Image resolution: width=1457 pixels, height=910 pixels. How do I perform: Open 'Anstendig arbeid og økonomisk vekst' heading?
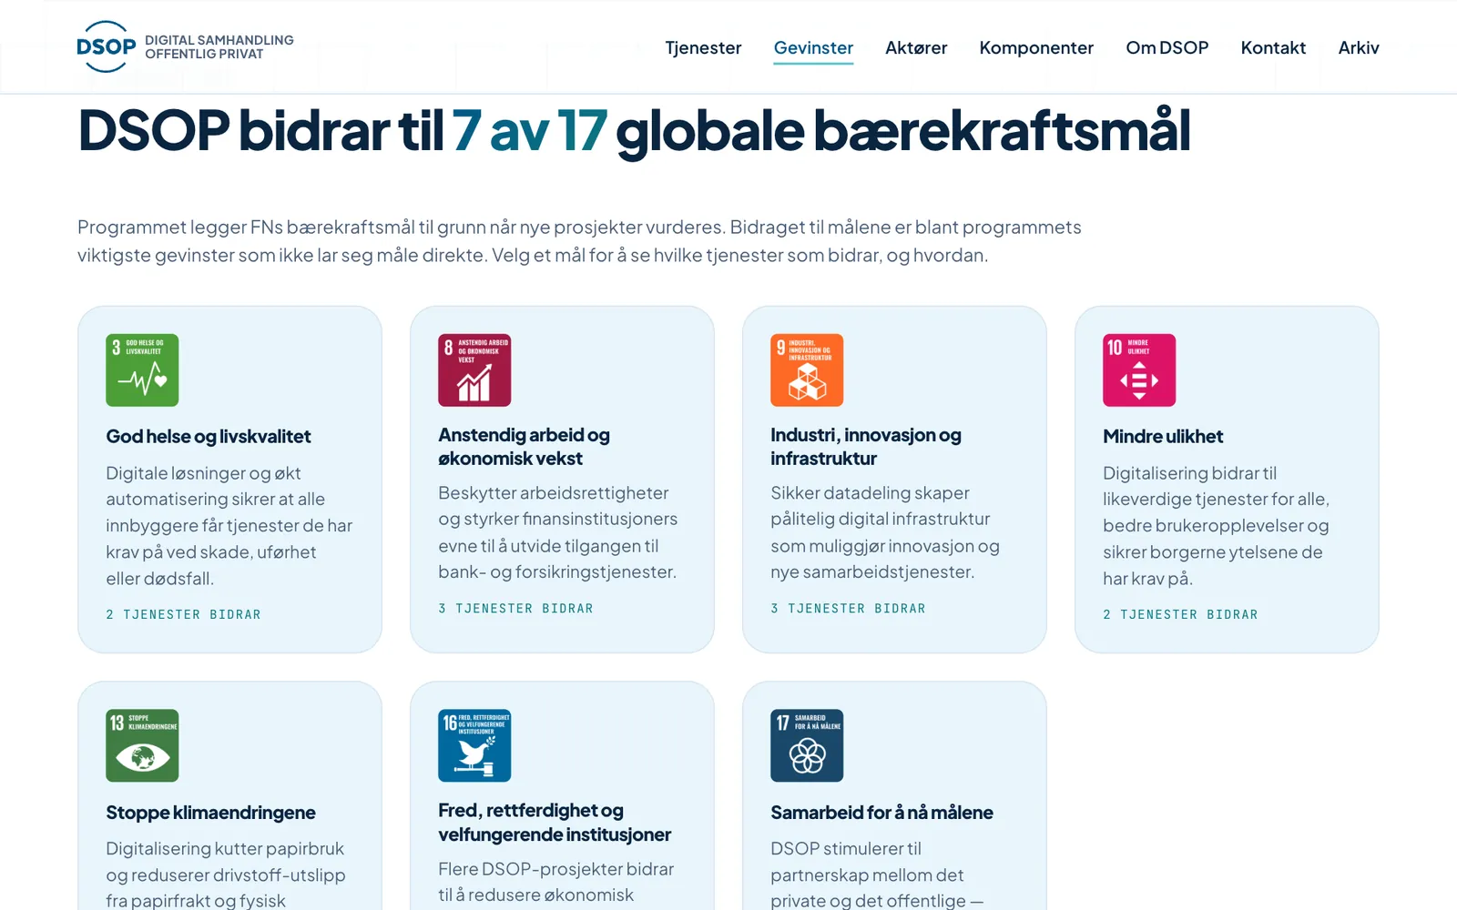(525, 447)
